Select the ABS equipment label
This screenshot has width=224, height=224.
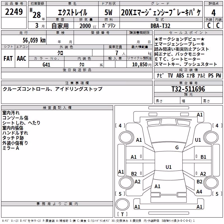coord(180,75)
